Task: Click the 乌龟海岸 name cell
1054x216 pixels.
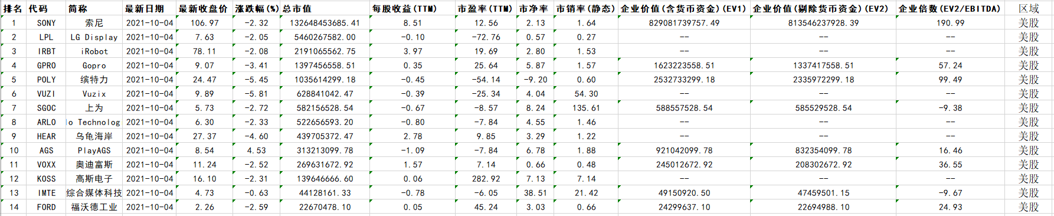Action: tap(94, 136)
